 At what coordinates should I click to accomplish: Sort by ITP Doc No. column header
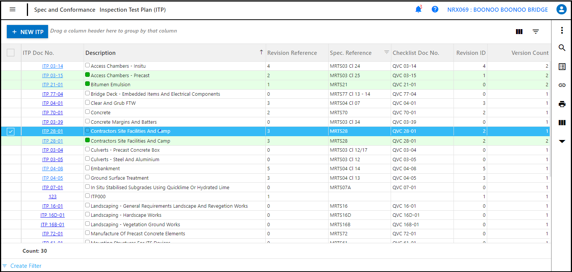tap(38, 53)
